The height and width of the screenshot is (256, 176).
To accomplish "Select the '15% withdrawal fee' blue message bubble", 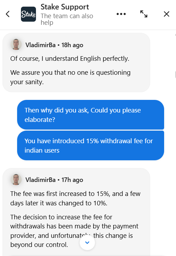I will pos(90,146).
